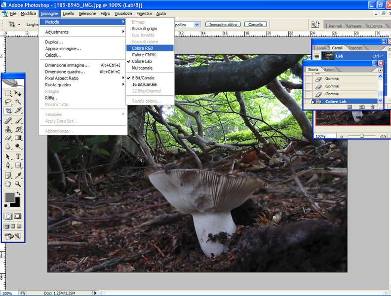Image resolution: width=391 pixels, height=296 pixels.
Task: Select 16 Bit/Canale depth option
Action: 143,84
